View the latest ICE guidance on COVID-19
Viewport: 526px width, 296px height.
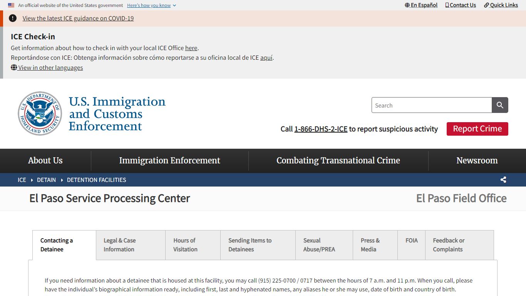[x=78, y=18]
